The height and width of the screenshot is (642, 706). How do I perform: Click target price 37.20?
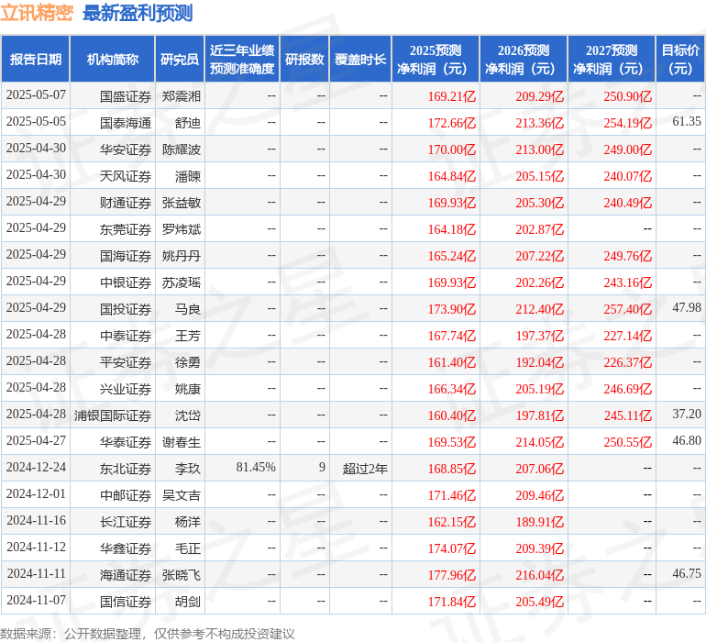pos(687,414)
